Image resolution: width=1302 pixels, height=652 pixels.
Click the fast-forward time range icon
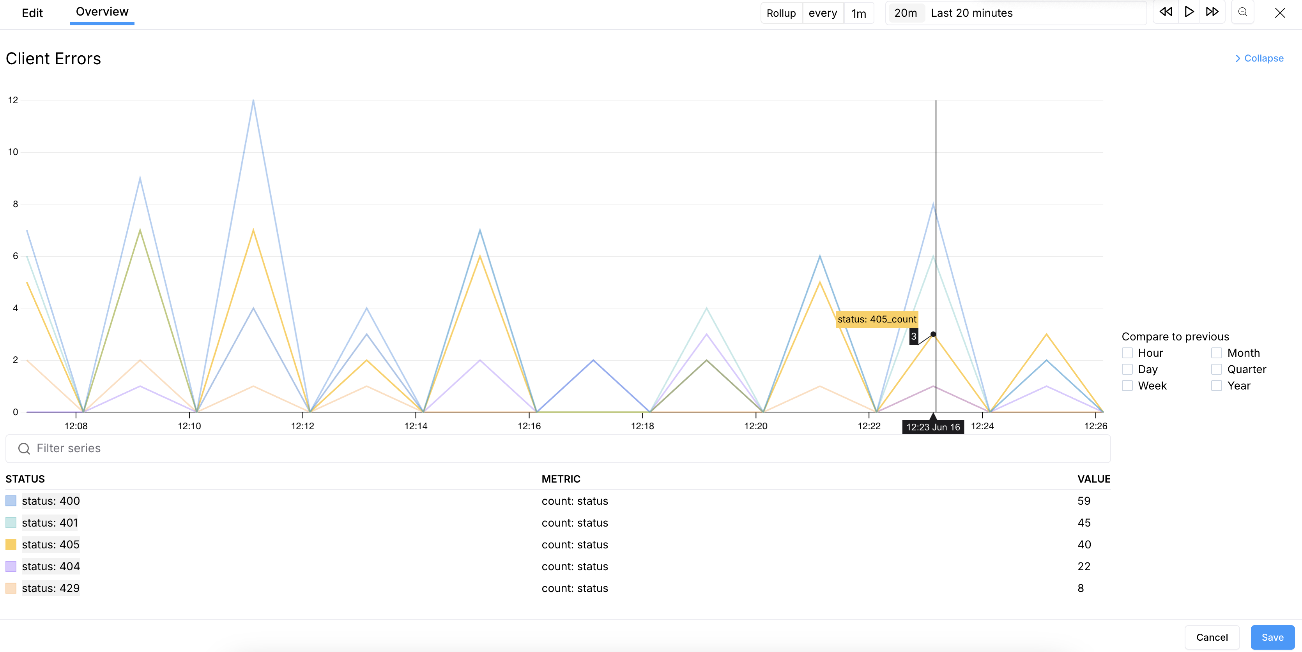click(1212, 12)
